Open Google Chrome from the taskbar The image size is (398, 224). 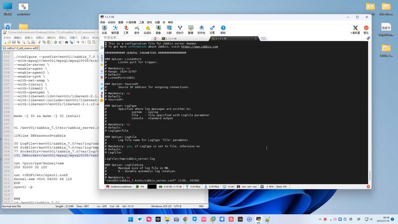pyautogui.click(x=185, y=219)
